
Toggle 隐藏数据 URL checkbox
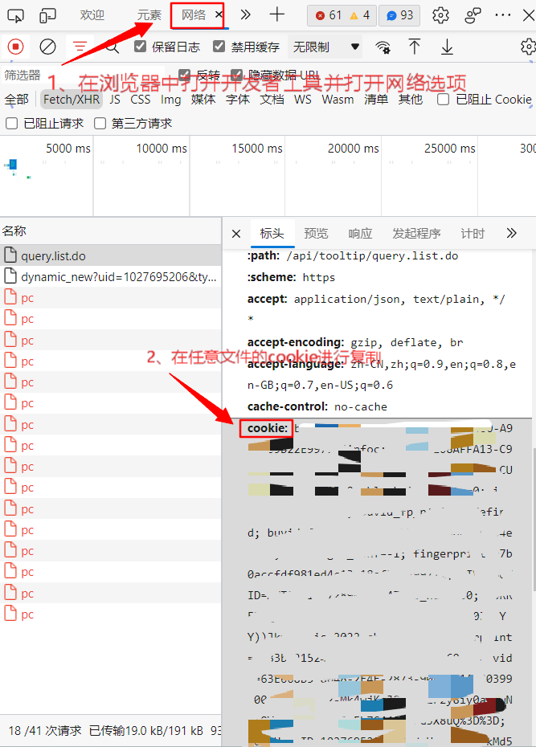point(236,75)
